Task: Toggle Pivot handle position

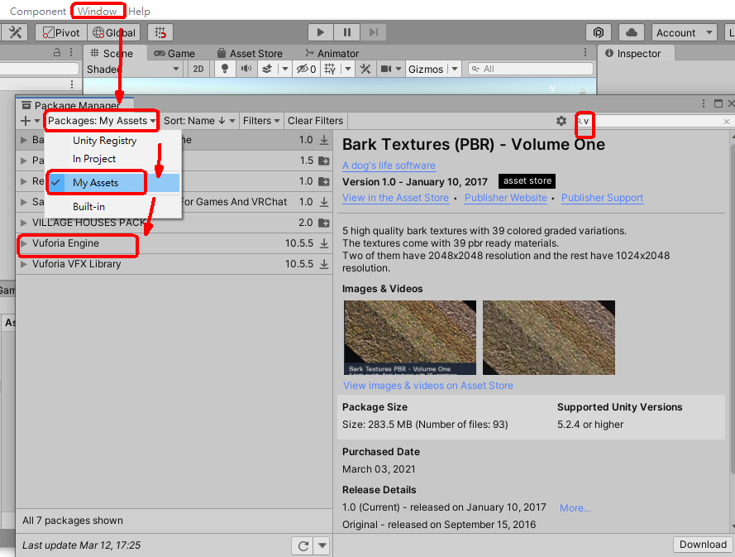Action: [x=61, y=32]
